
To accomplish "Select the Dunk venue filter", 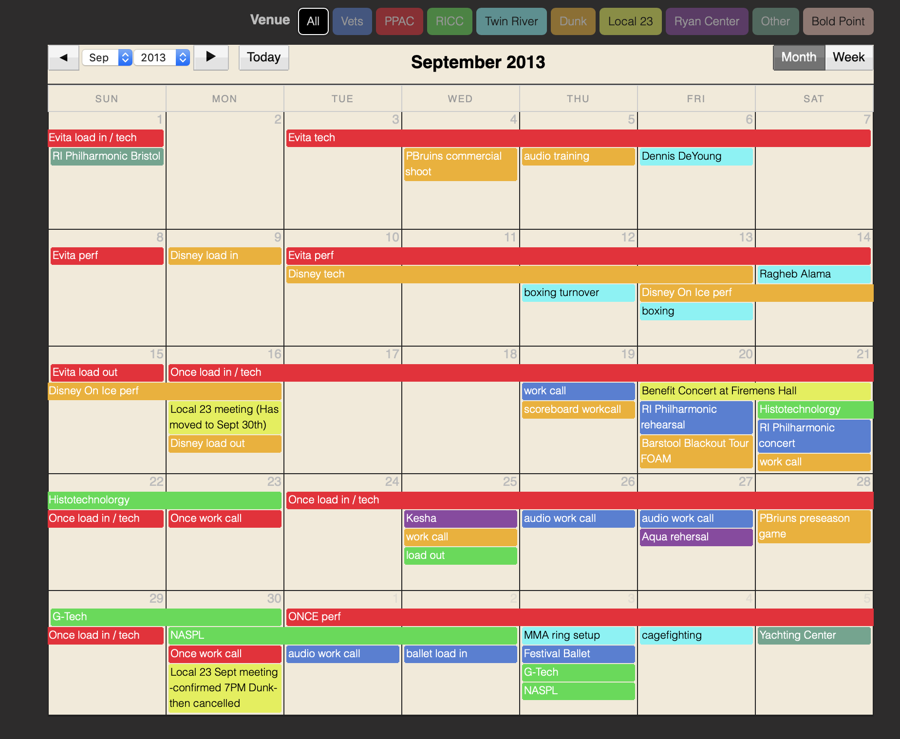I will 573,21.
